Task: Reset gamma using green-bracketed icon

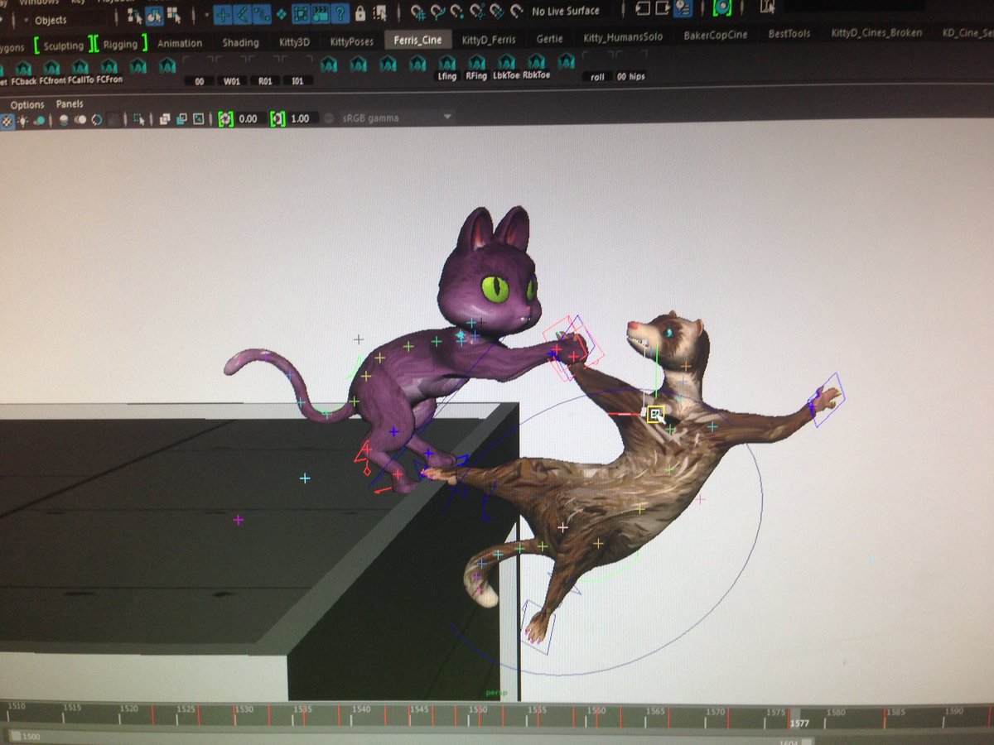Action: pos(277,119)
